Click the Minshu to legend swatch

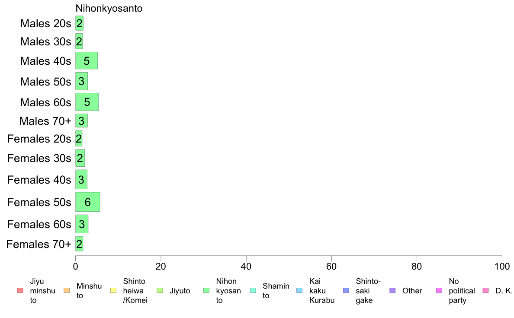point(67,290)
